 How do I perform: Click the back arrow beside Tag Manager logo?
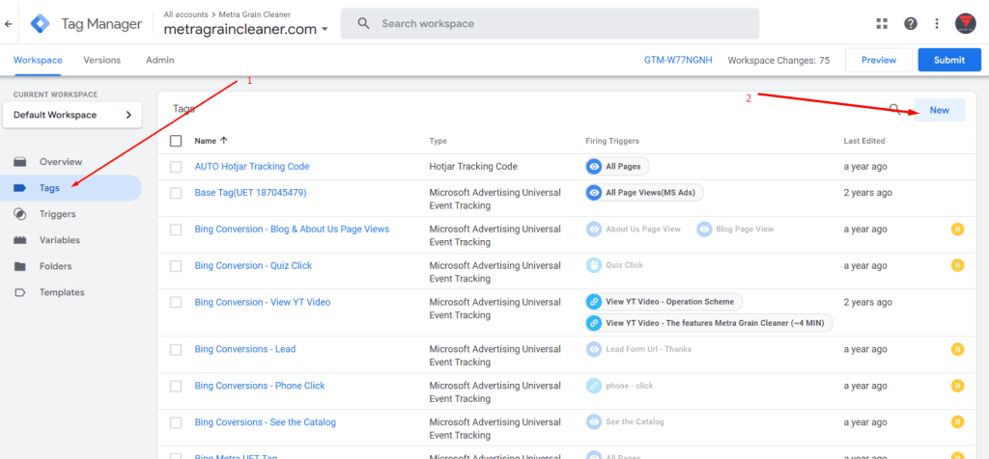click(x=9, y=23)
